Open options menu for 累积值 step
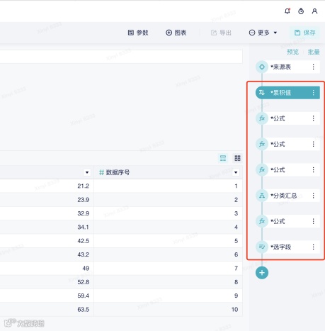Screen dimensions: 325x331 [313, 93]
